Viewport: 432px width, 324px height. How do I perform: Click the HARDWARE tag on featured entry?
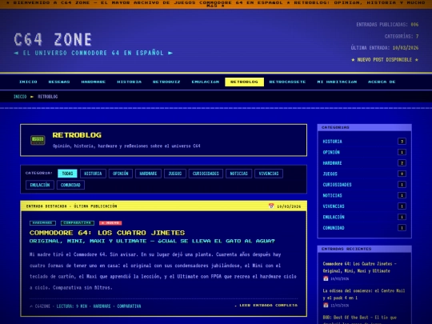tap(42, 223)
